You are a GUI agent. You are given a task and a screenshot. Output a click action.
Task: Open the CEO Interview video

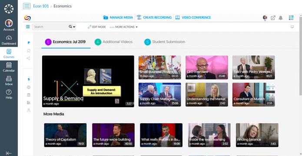point(207,67)
